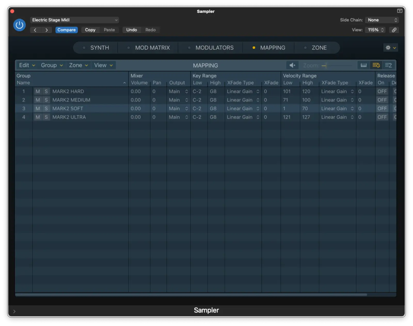Switch to the group list view icon
413x326 pixels.
(x=376, y=65)
